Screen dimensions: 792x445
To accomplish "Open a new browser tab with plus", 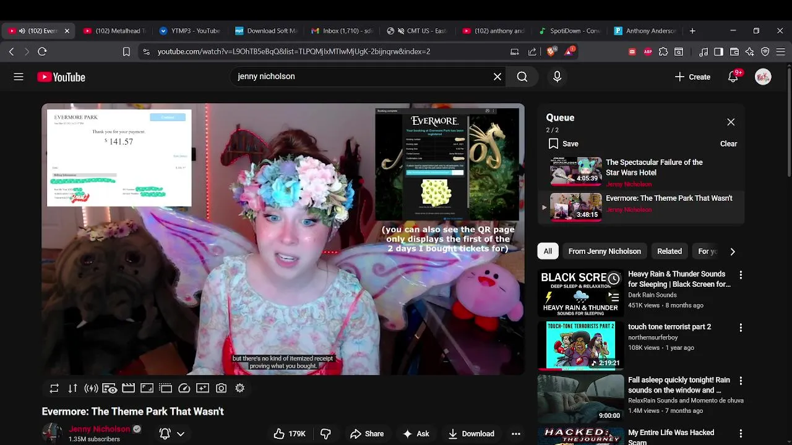I will click(x=692, y=31).
